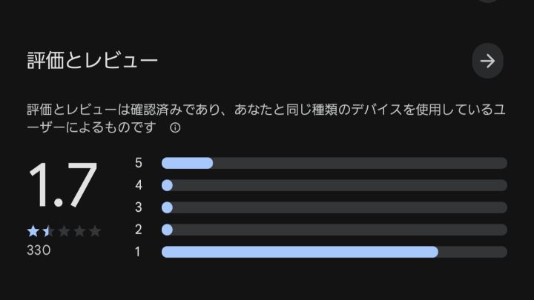Select the third gray star
This screenshot has width=534, height=300.
[64, 231]
